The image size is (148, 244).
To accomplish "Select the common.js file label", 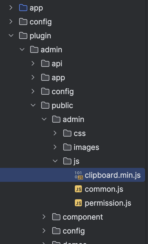I will pos(104,189).
